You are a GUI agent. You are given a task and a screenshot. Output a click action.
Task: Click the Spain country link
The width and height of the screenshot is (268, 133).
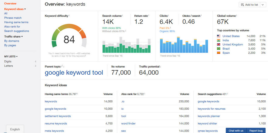226,53
